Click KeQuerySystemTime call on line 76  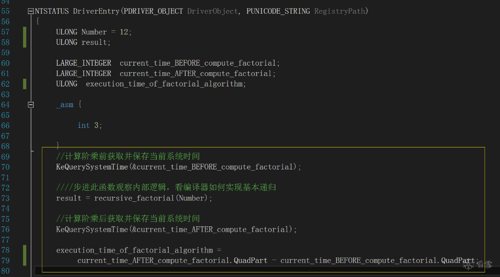coord(92,229)
